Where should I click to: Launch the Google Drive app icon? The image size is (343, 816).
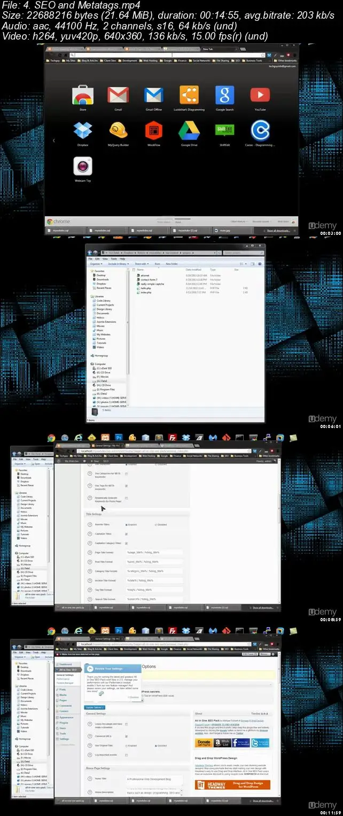coord(189,131)
